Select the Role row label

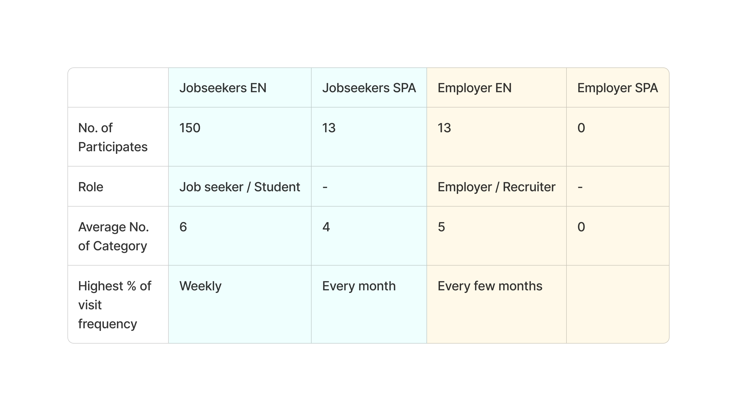[91, 187]
